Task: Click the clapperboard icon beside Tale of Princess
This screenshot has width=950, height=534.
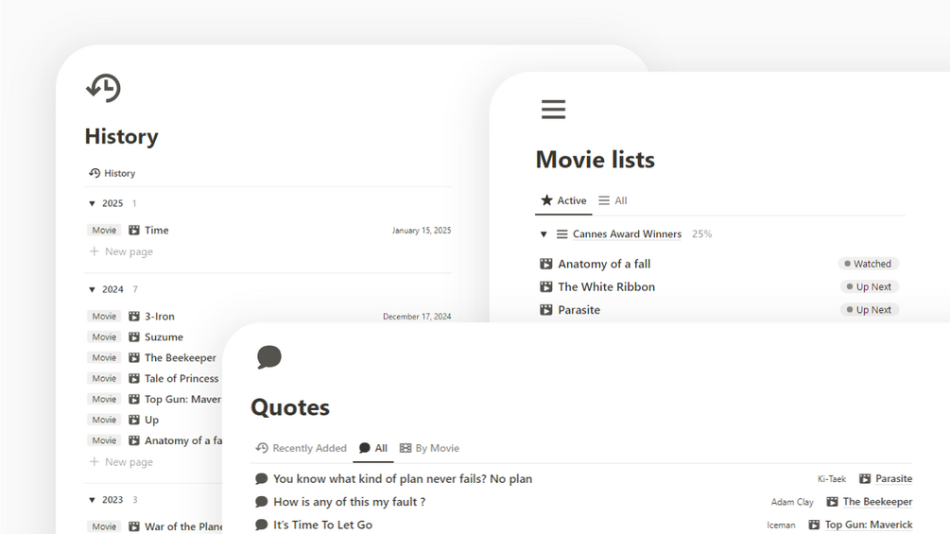Action: (134, 378)
